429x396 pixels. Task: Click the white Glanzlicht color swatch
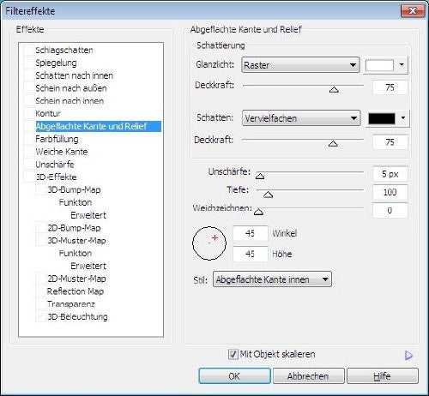pyautogui.click(x=379, y=65)
